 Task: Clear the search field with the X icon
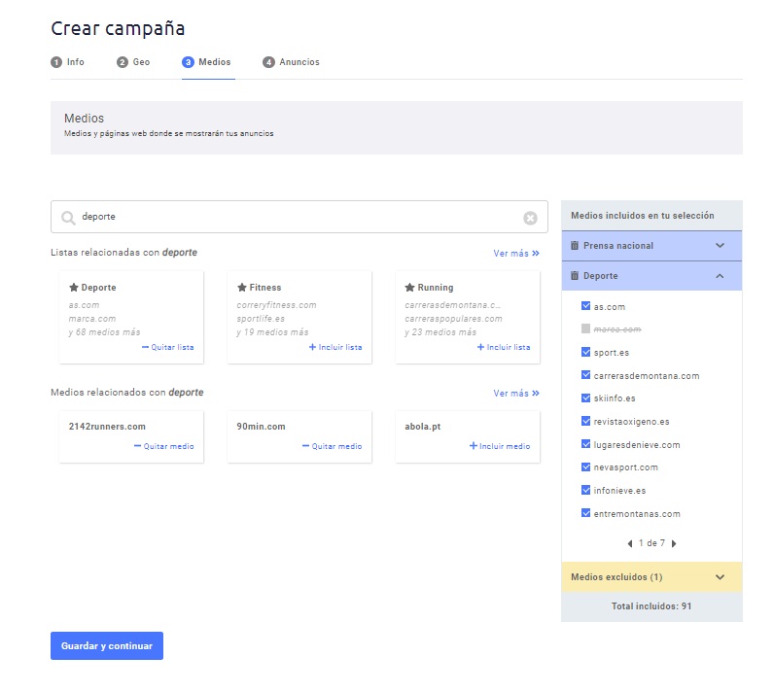tap(530, 218)
